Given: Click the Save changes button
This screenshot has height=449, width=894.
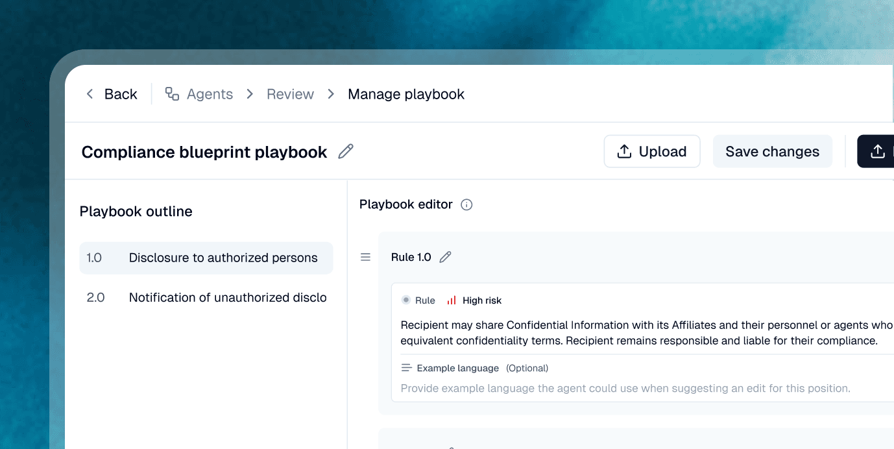Looking at the screenshot, I should (x=772, y=151).
